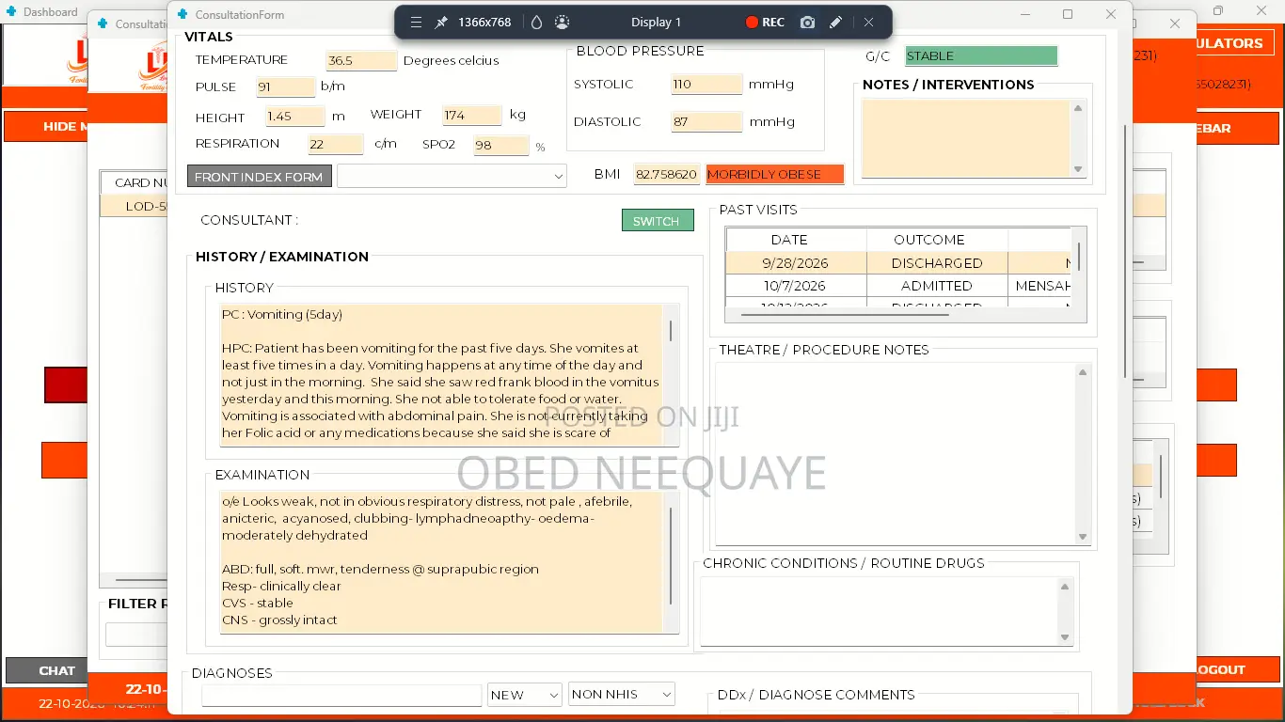Viewport: 1285px width, 722px height.
Task: Open the NEW diagnosis type dropdown
Action: 524,695
